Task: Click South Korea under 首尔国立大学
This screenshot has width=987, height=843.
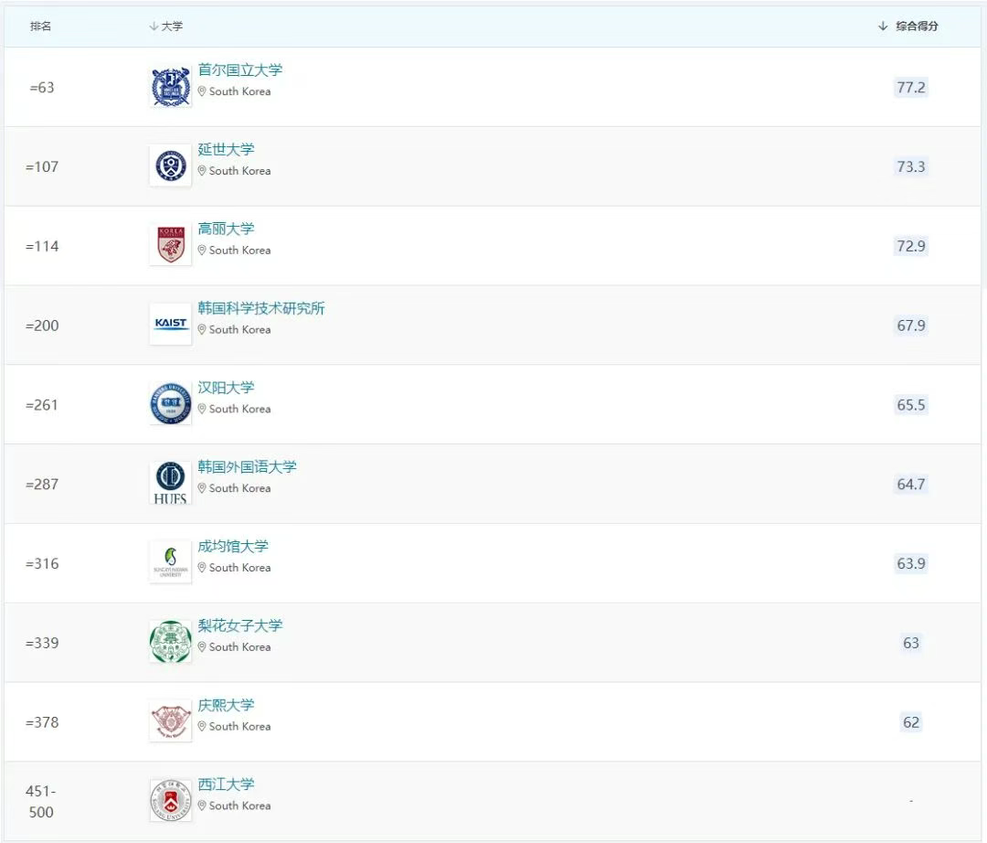Action: click(x=239, y=91)
